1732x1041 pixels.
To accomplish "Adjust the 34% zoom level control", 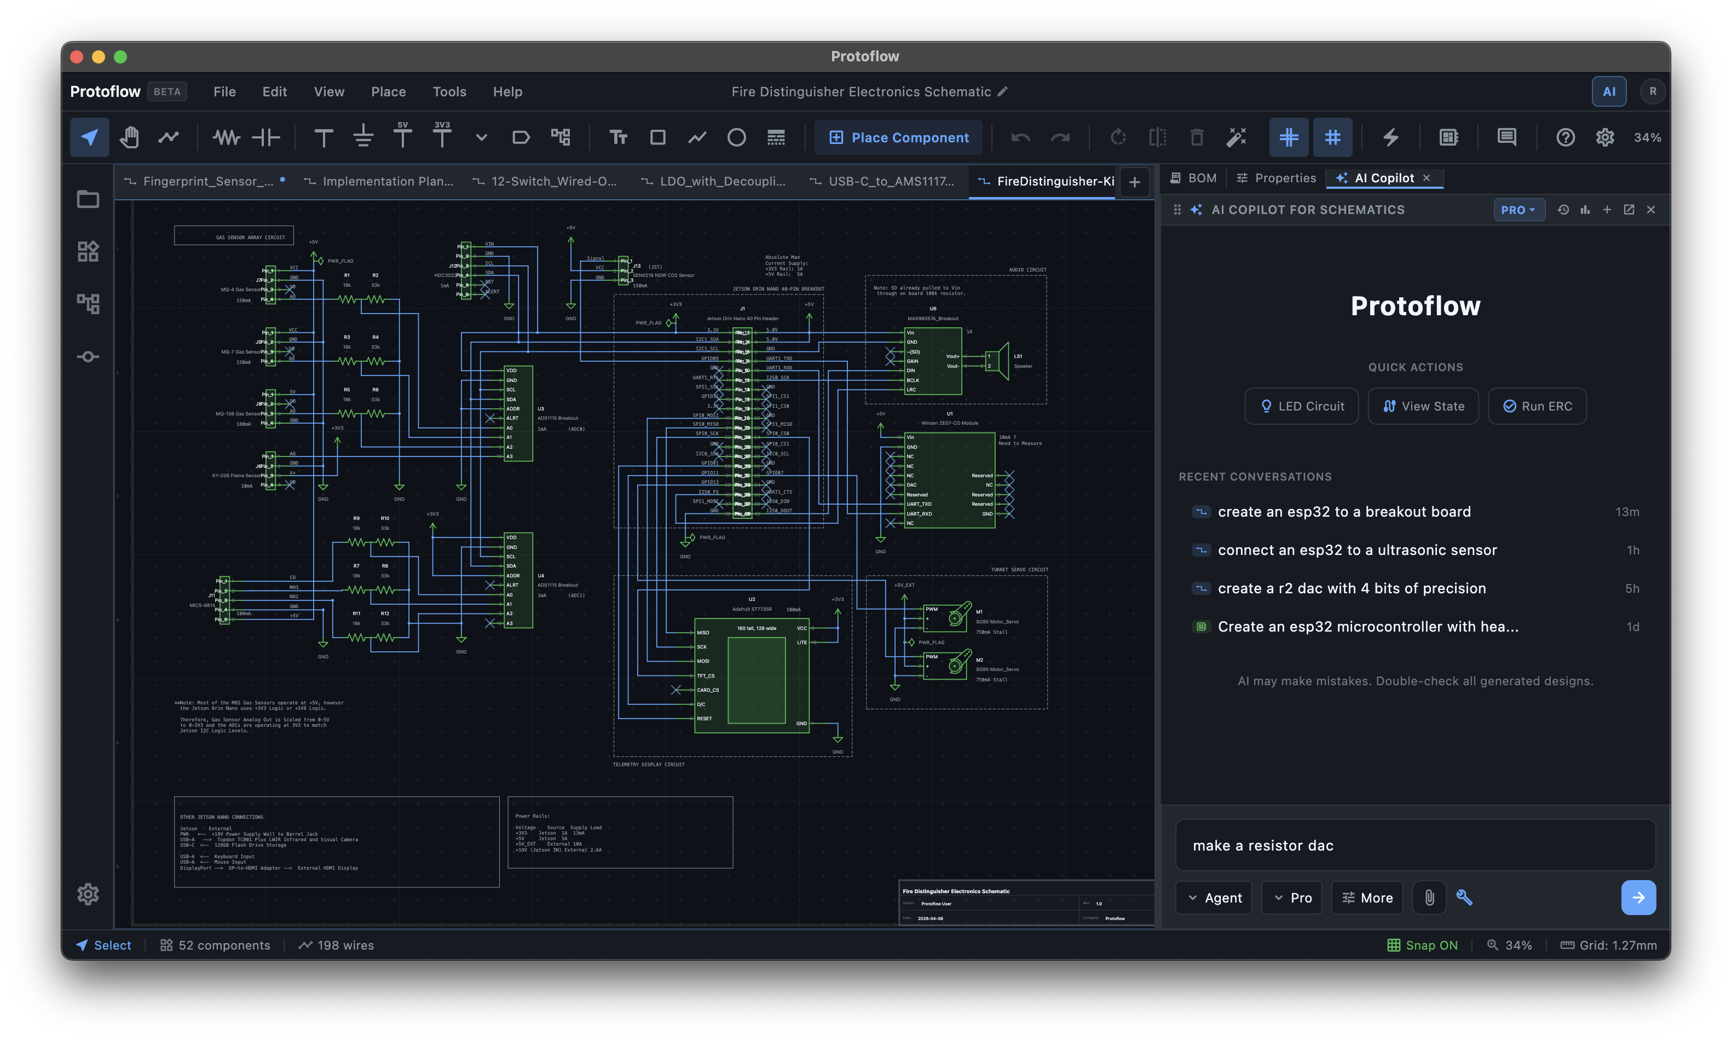I will (x=1647, y=137).
